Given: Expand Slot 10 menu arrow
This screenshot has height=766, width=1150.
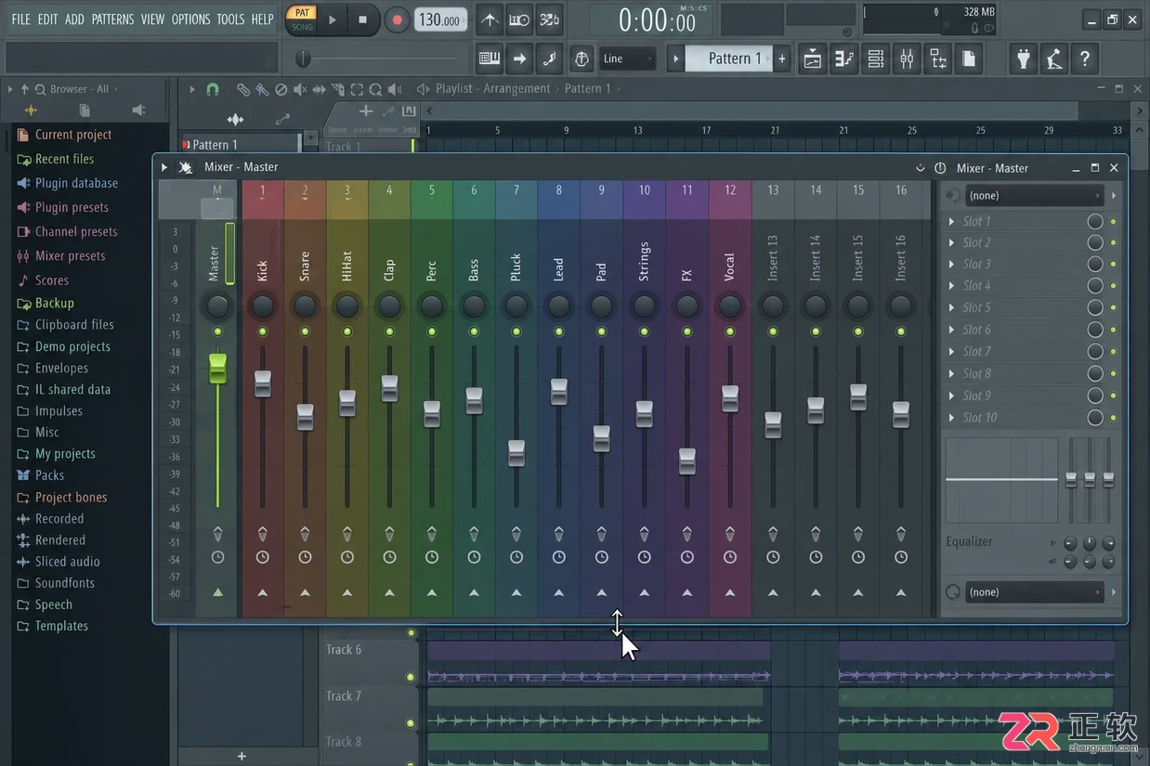Looking at the screenshot, I should click(951, 418).
